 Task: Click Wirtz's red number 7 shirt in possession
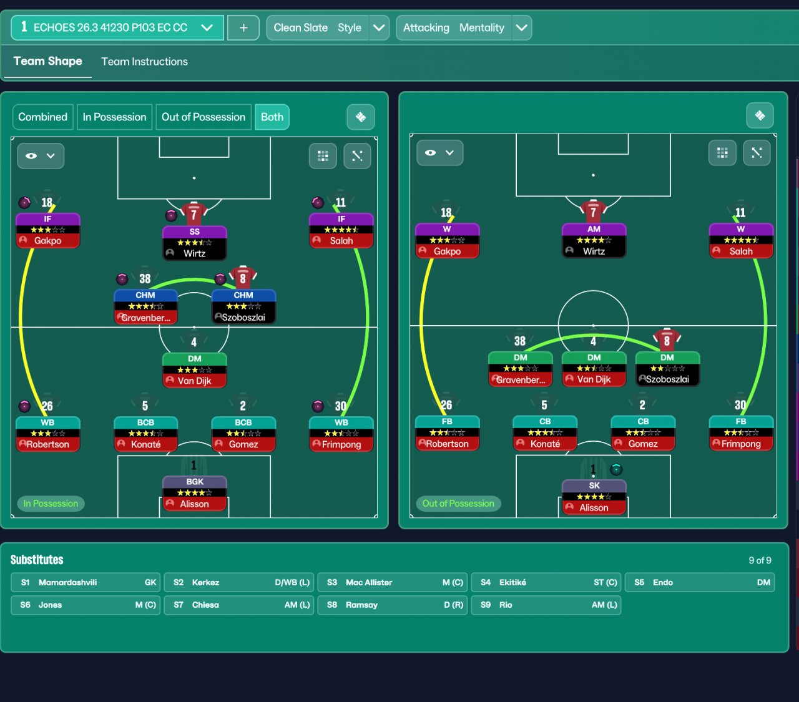(x=194, y=214)
